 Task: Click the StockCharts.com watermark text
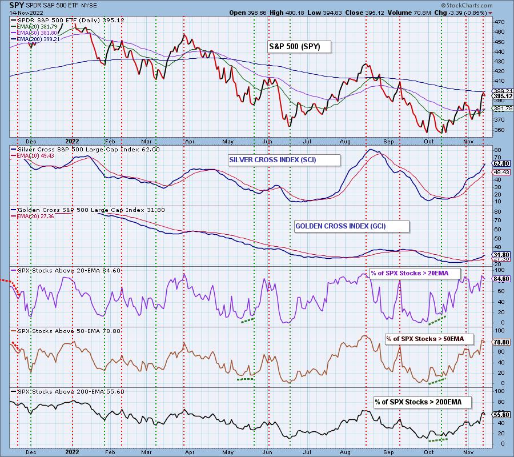coord(467,5)
